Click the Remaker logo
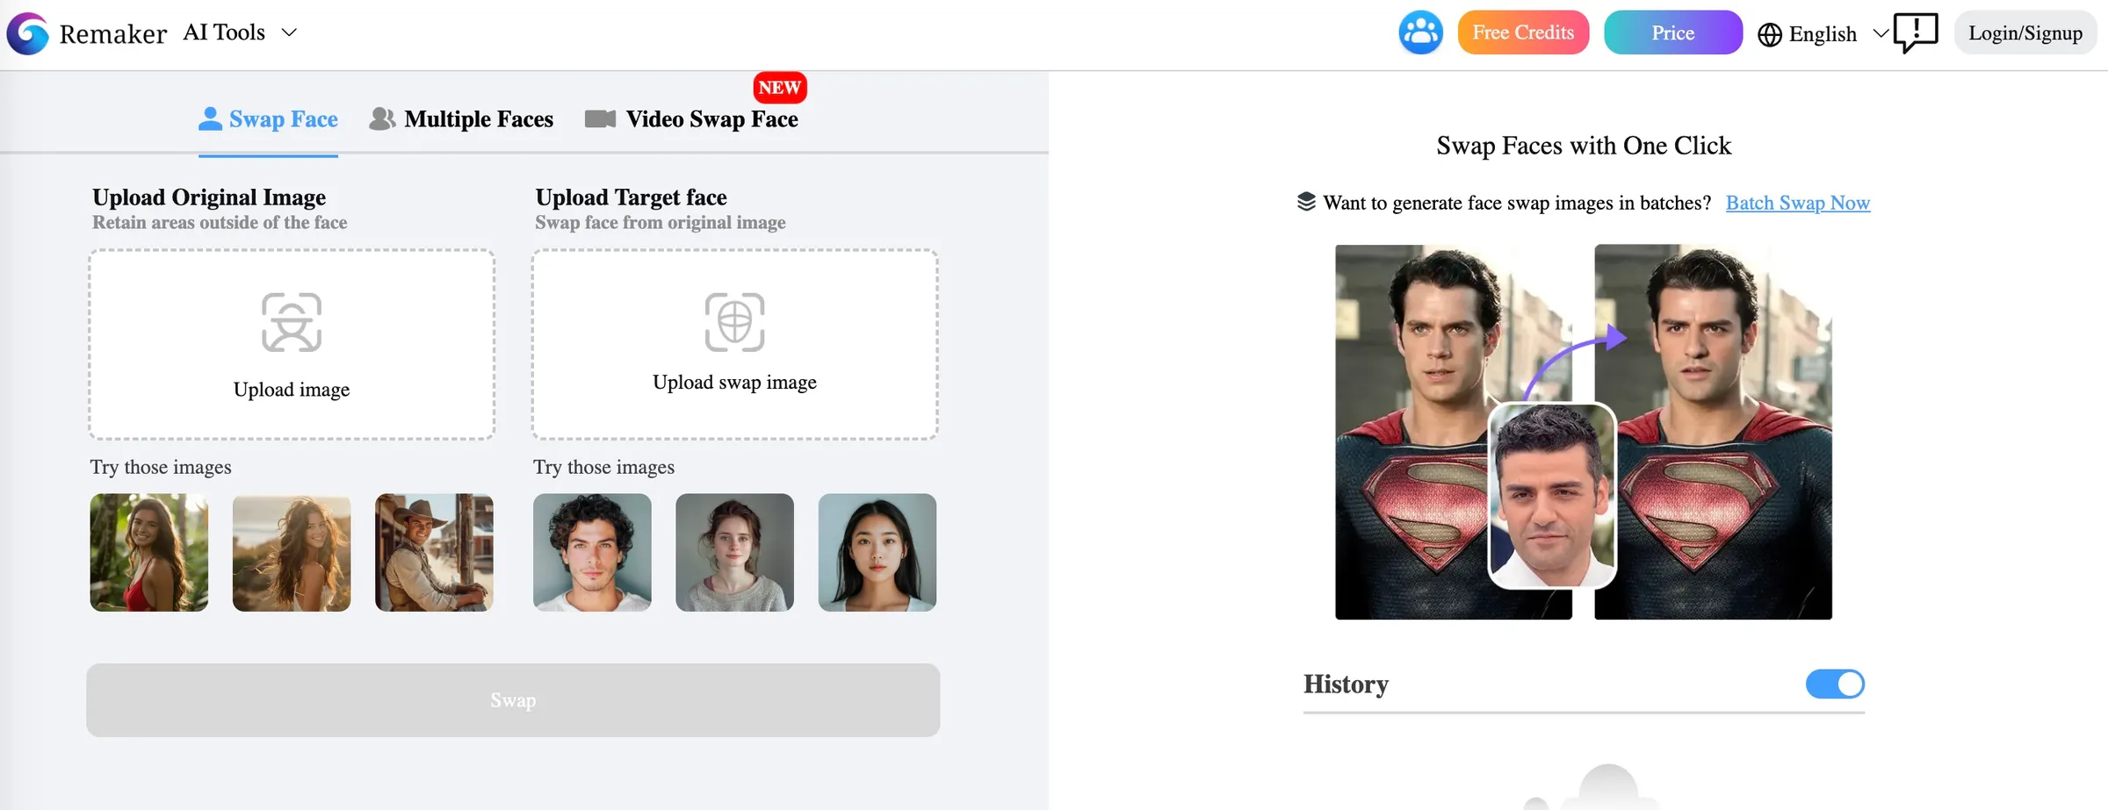2108x810 pixels. [x=29, y=32]
